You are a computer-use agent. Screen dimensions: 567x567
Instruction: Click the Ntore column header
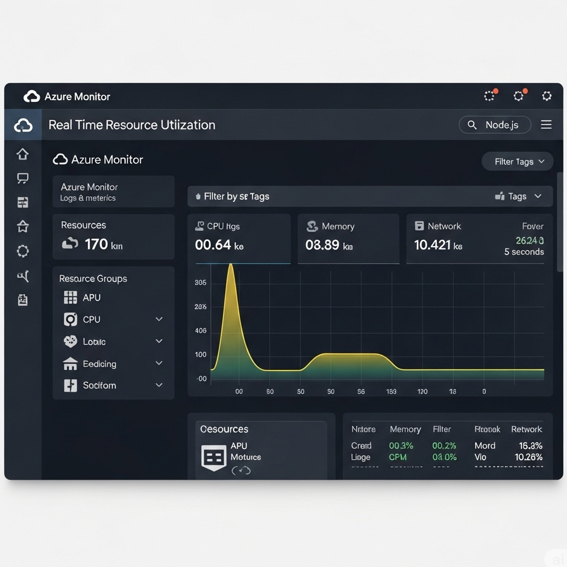pyautogui.click(x=363, y=429)
